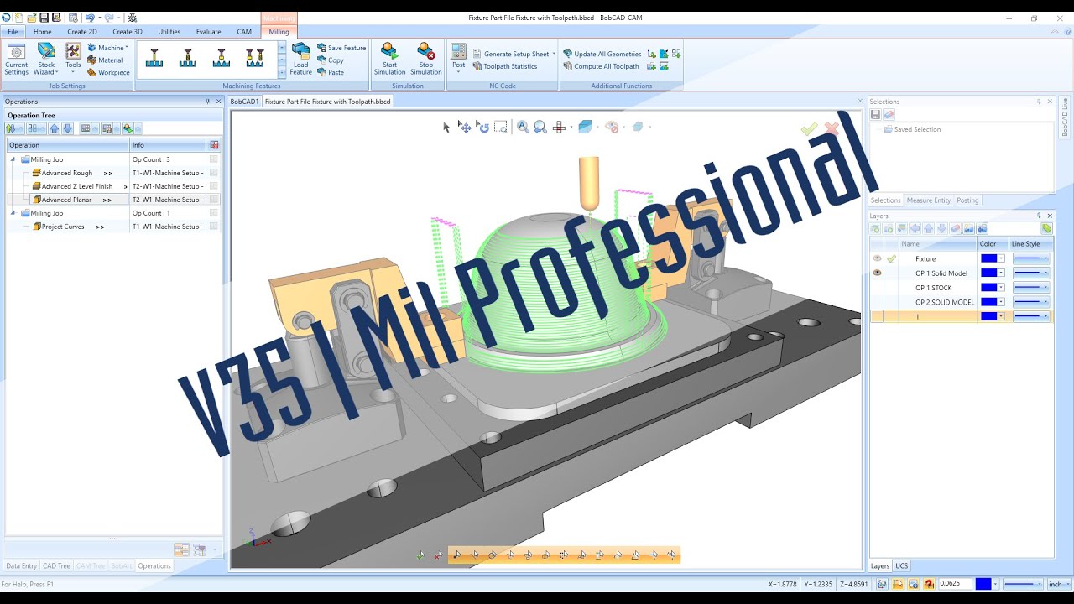This screenshot has width=1074, height=604.
Task: Click the Save icon in quick access toolbar
Action: [44, 18]
